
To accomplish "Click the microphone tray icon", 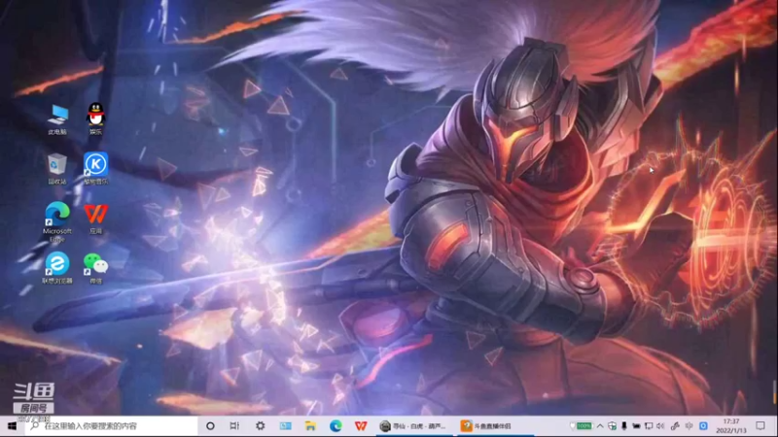I will pyautogui.click(x=624, y=426).
